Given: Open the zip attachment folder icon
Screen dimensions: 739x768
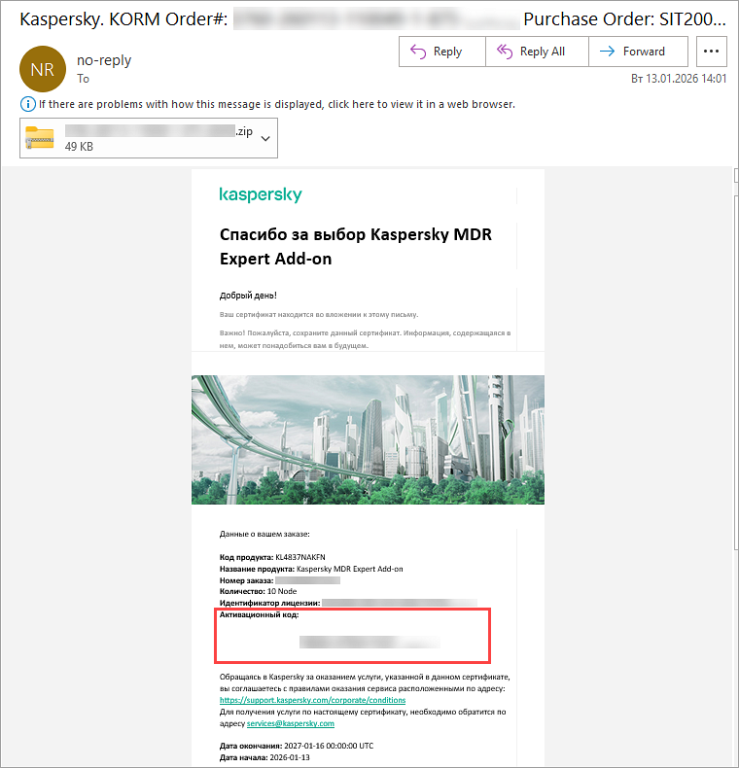Looking at the screenshot, I should (x=40, y=138).
